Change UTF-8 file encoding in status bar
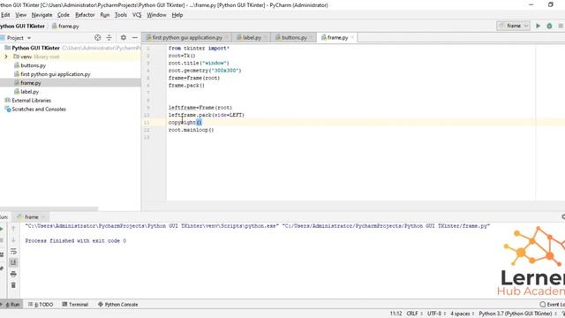 pos(436,314)
